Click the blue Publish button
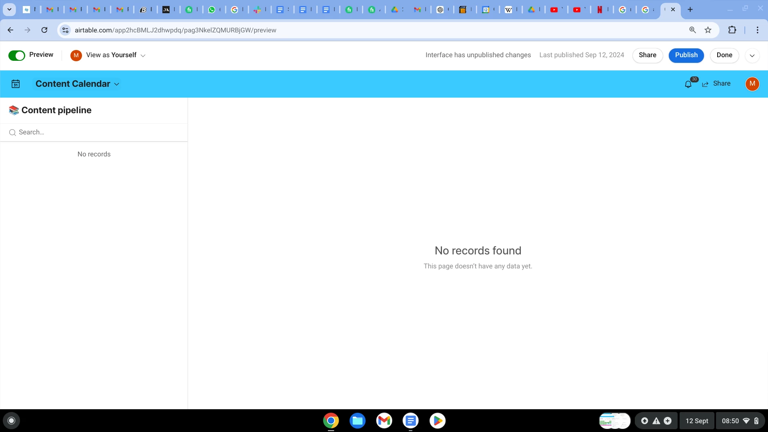Screen dimensions: 768x432 tap(686, 55)
